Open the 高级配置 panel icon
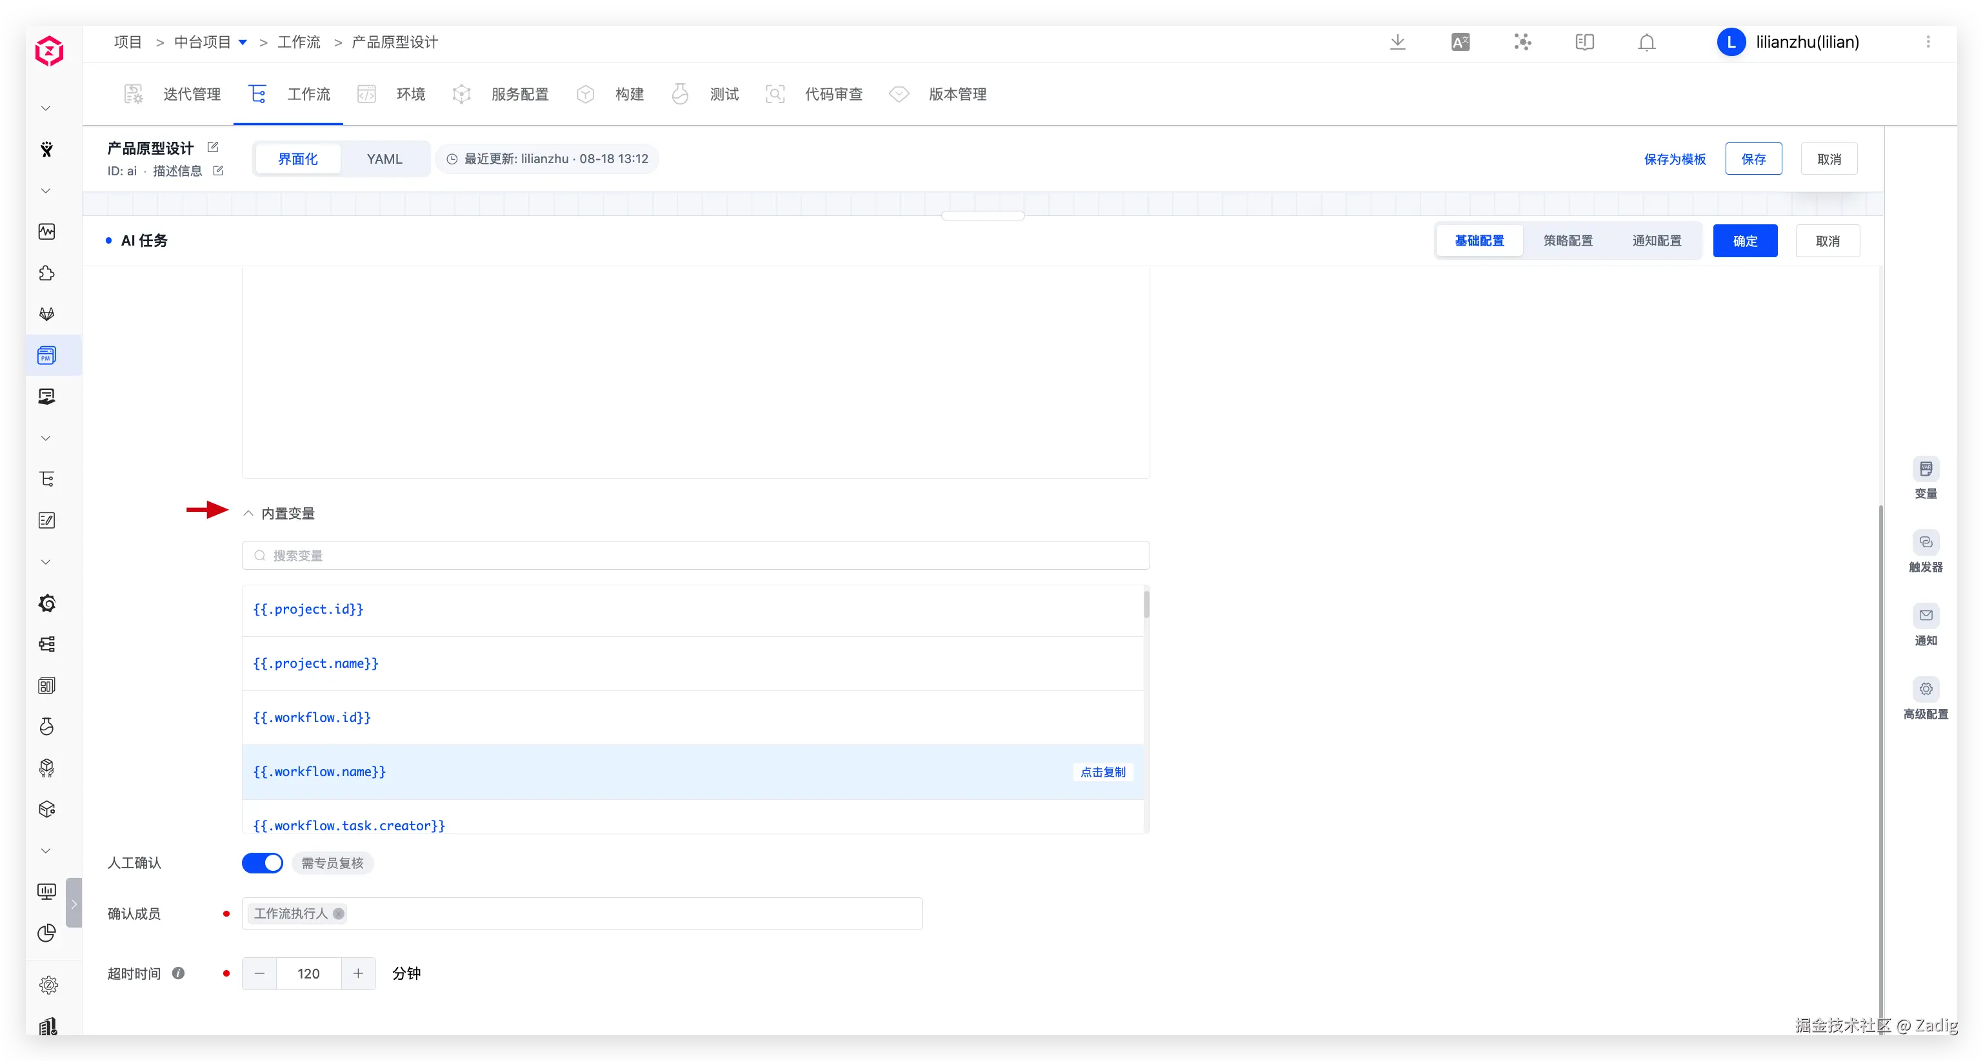The width and height of the screenshot is (1983, 1061). [1926, 688]
